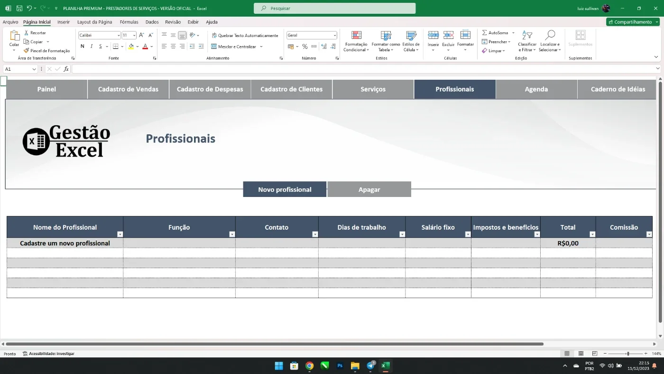Click the decrease indent icon
This screenshot has height=374, width=664.
coord(192,47)
